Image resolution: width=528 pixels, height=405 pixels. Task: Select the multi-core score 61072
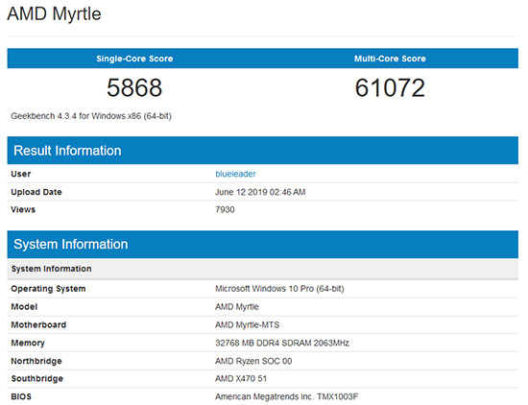(x=390, y=87)
